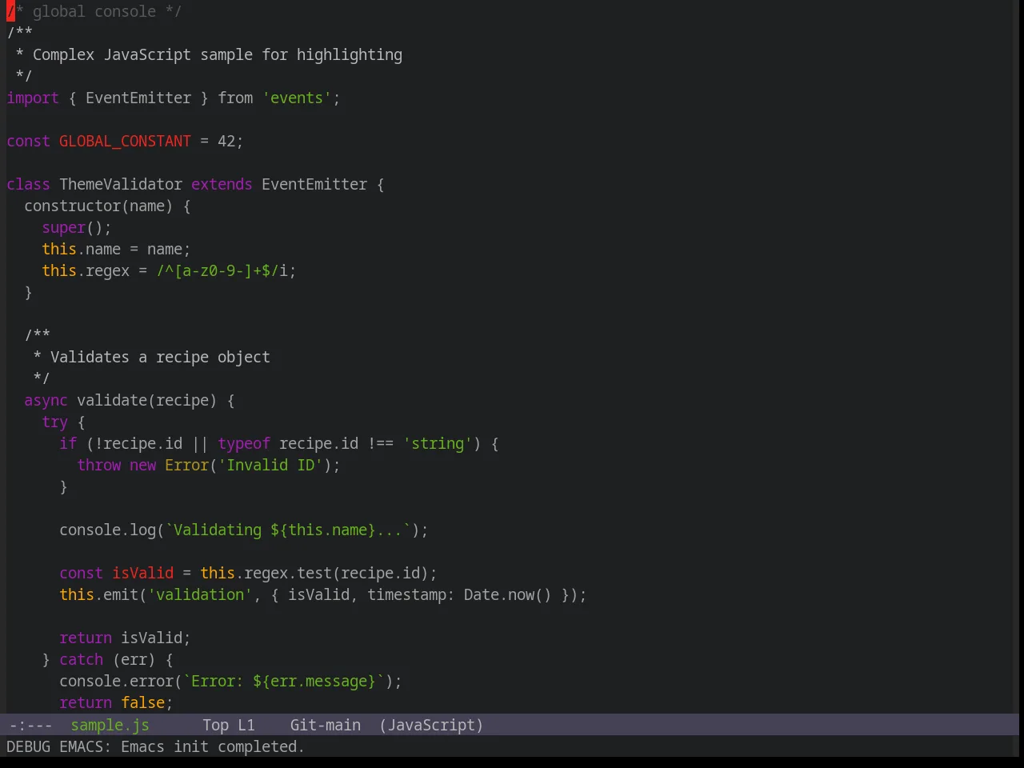Click the 'typeof' operator
This screenshot has width=1024, height=768.
(x=244, y=443)
